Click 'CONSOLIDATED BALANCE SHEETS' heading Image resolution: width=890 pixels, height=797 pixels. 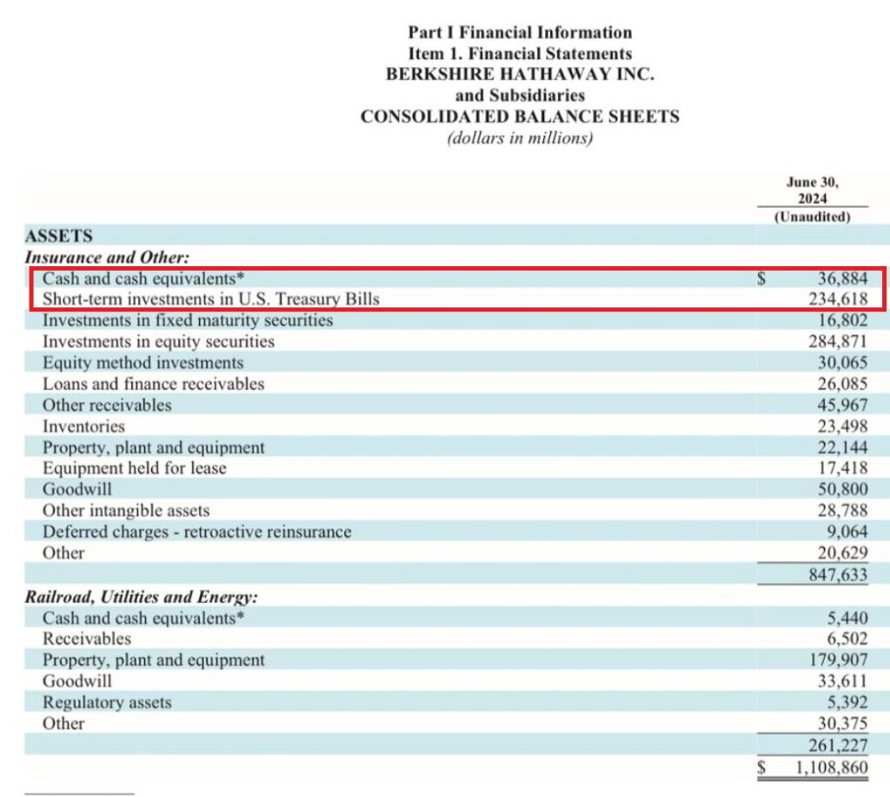coord(520,117)
